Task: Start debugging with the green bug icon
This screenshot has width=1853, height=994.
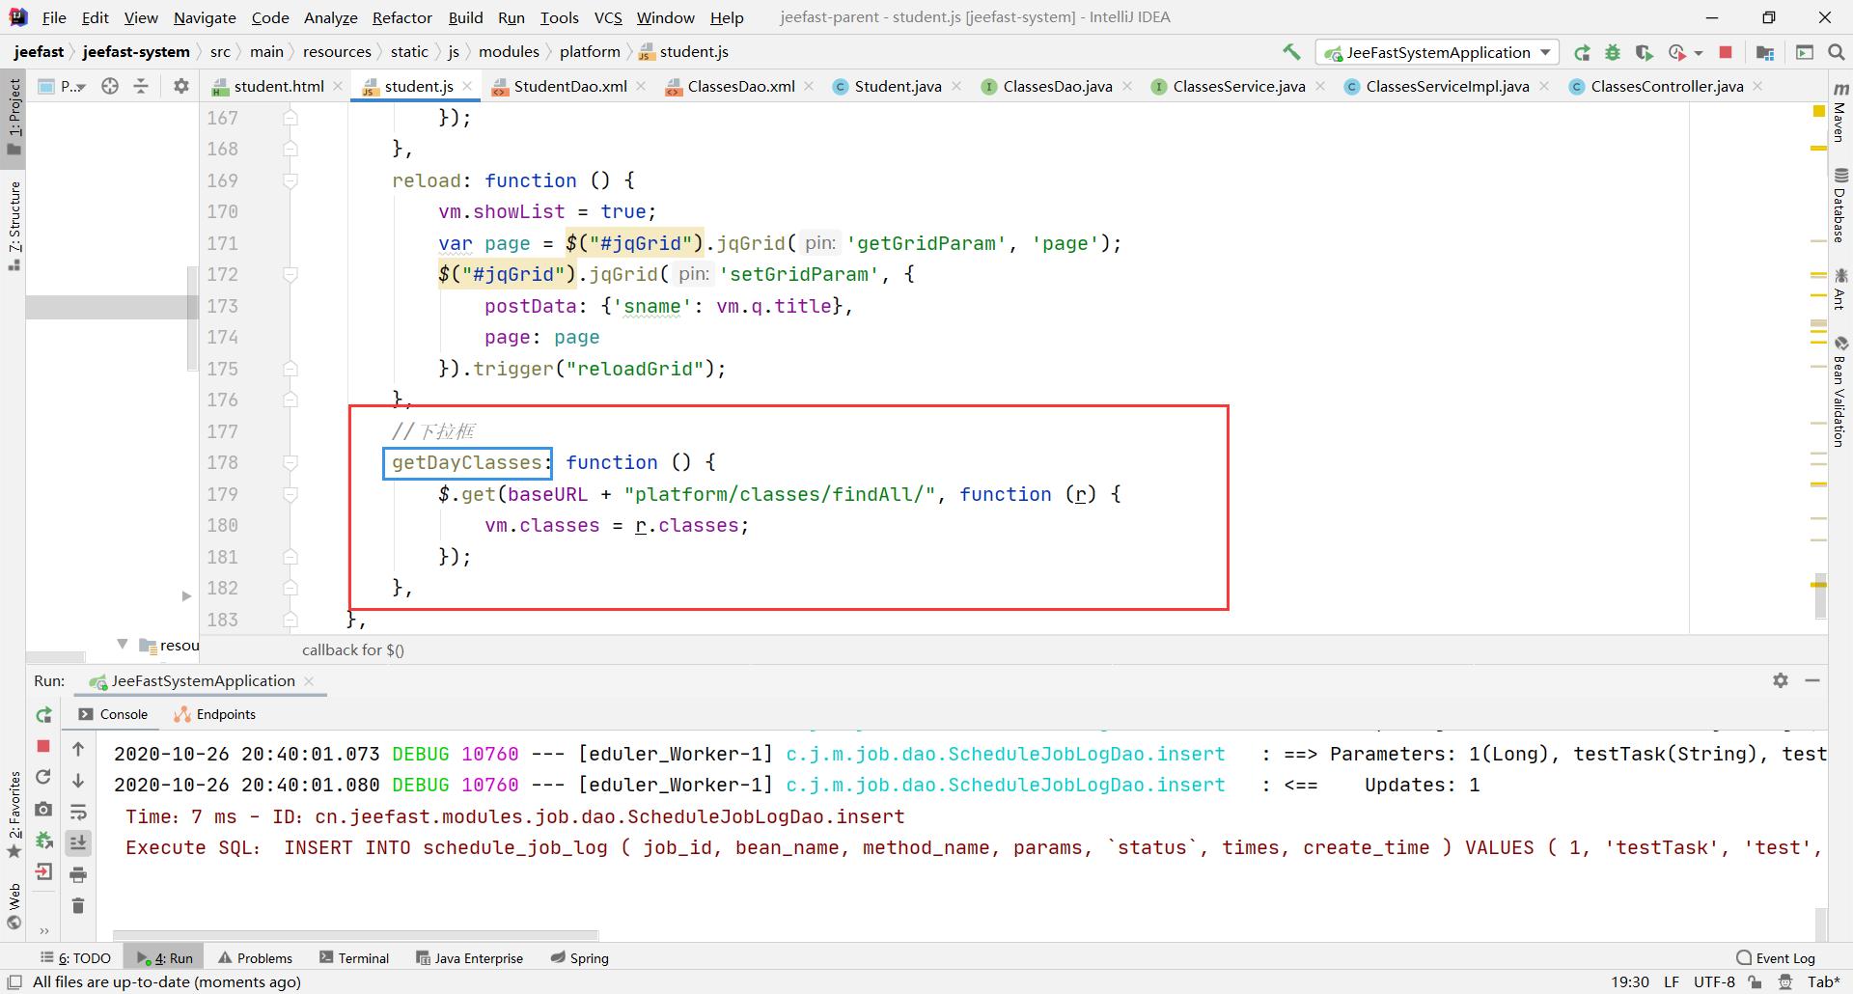Action: coord(1613,52)
